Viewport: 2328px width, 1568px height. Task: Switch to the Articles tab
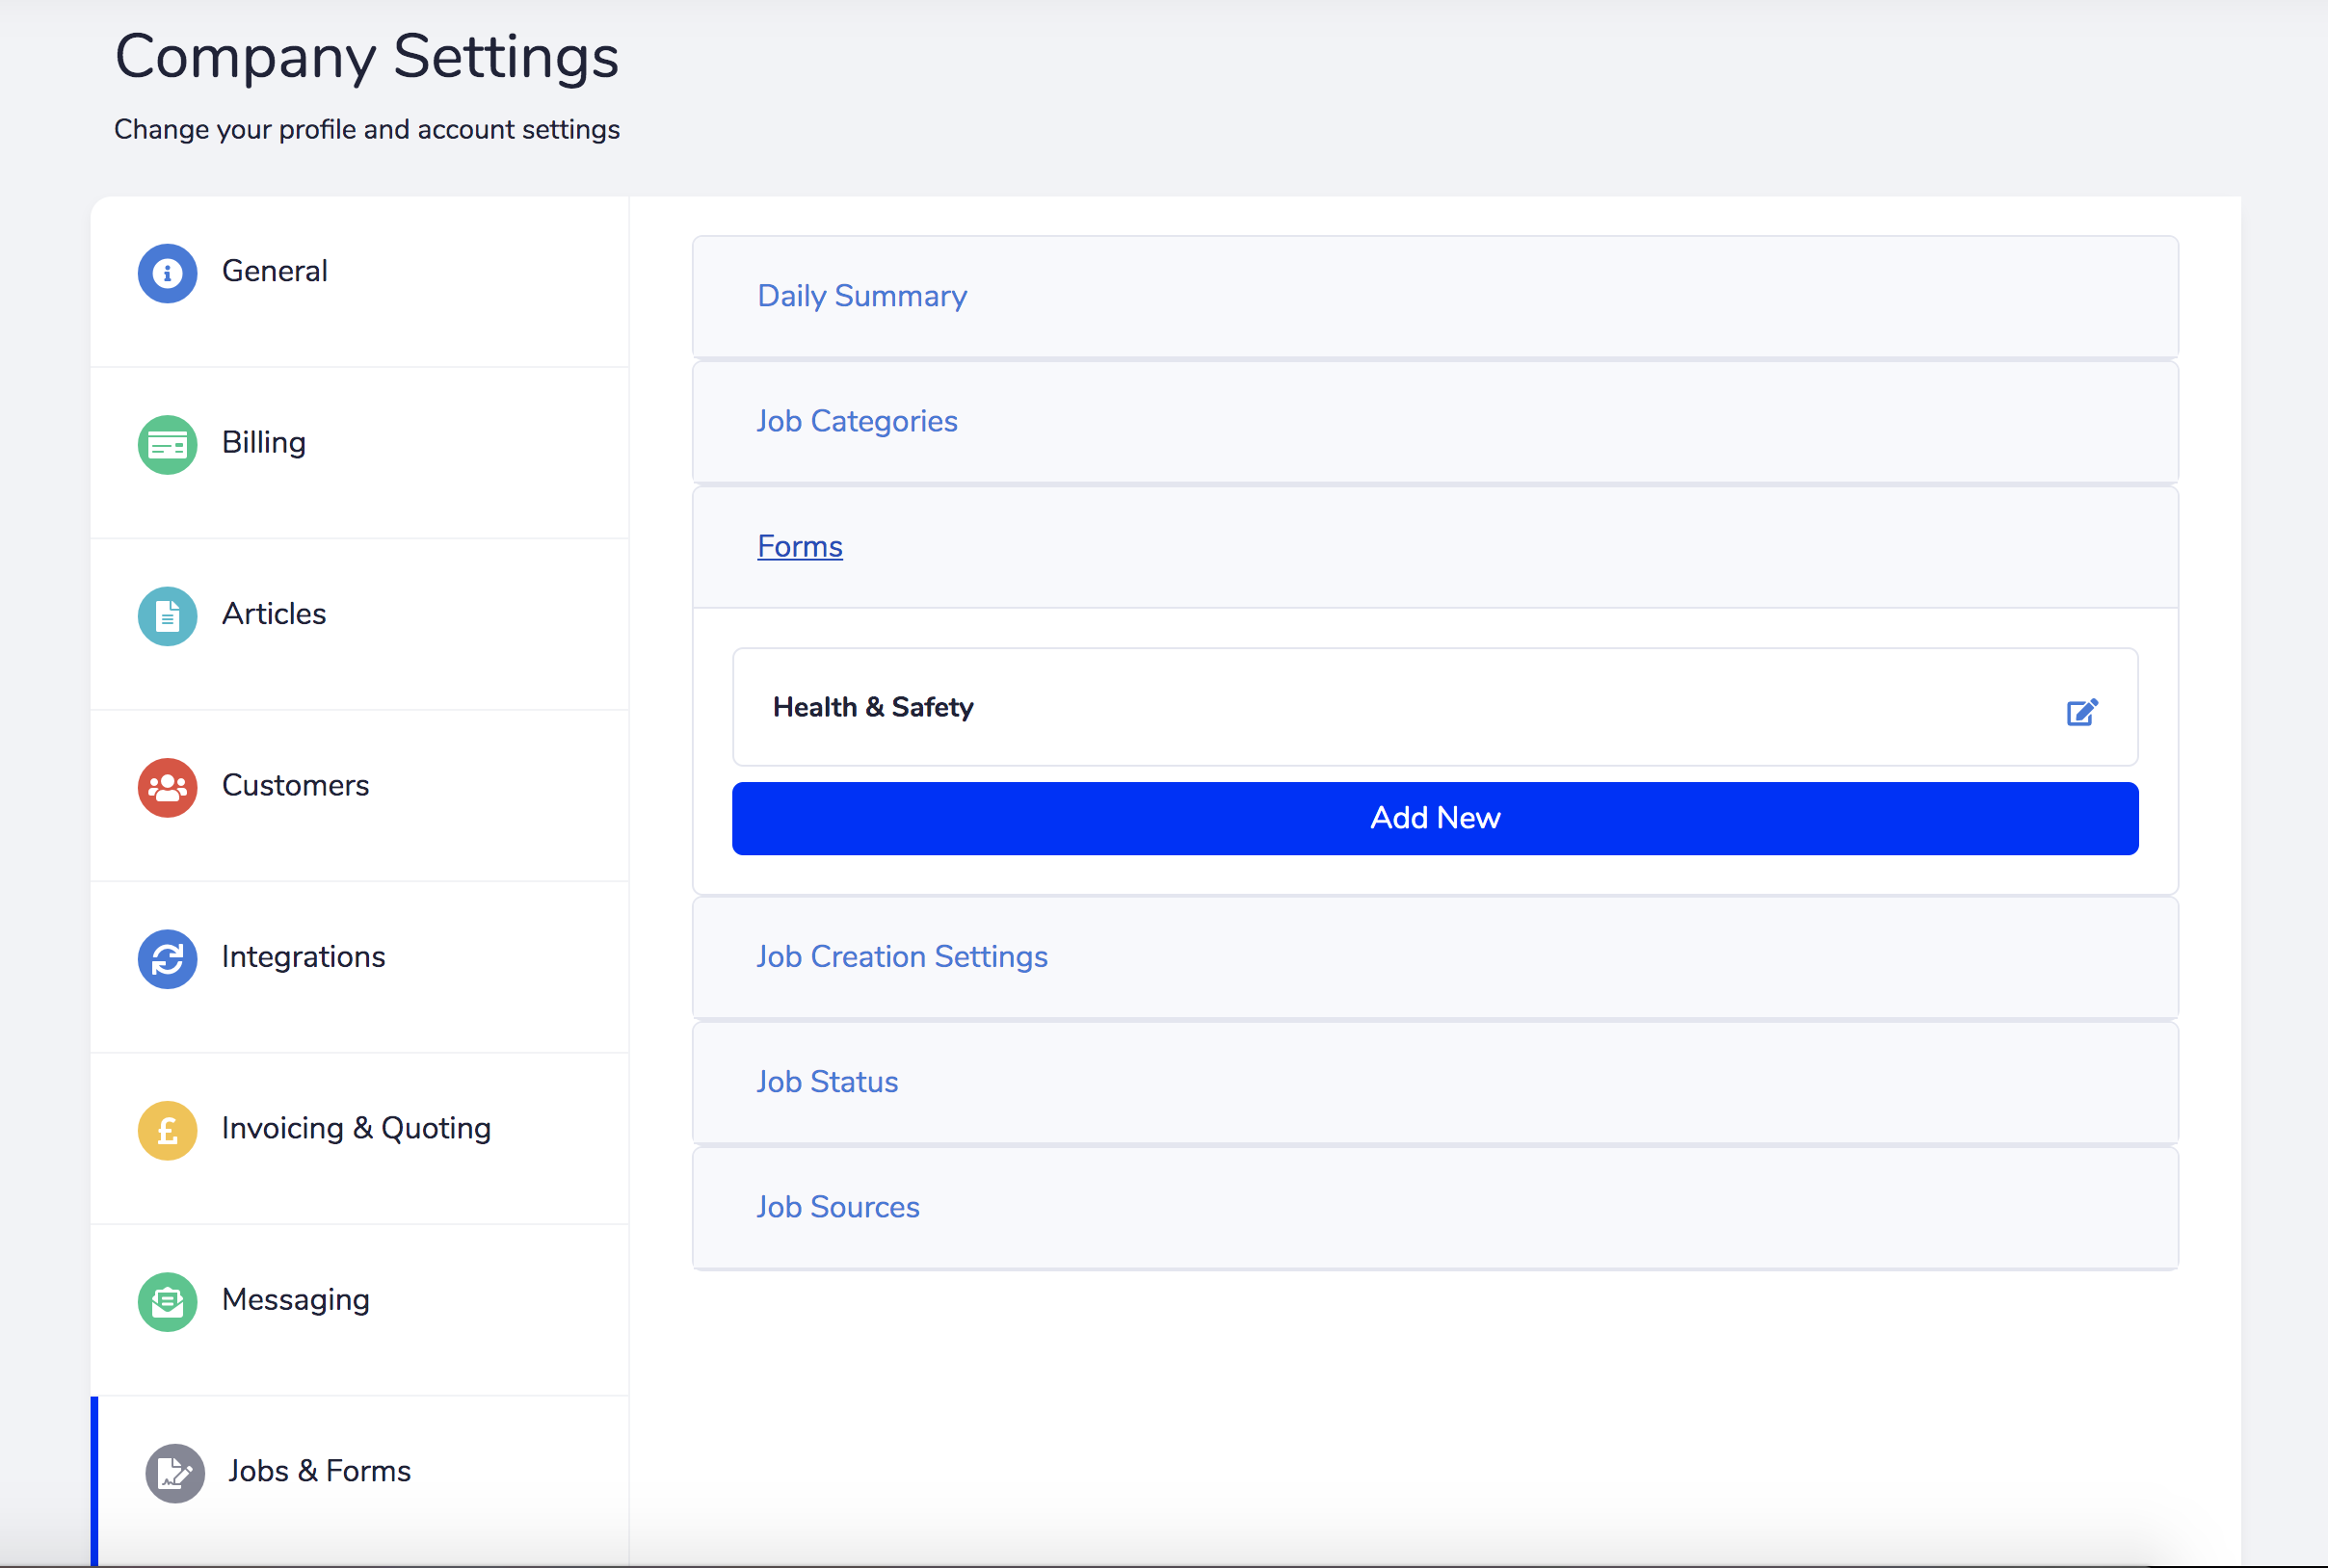(x=360, y=625)
